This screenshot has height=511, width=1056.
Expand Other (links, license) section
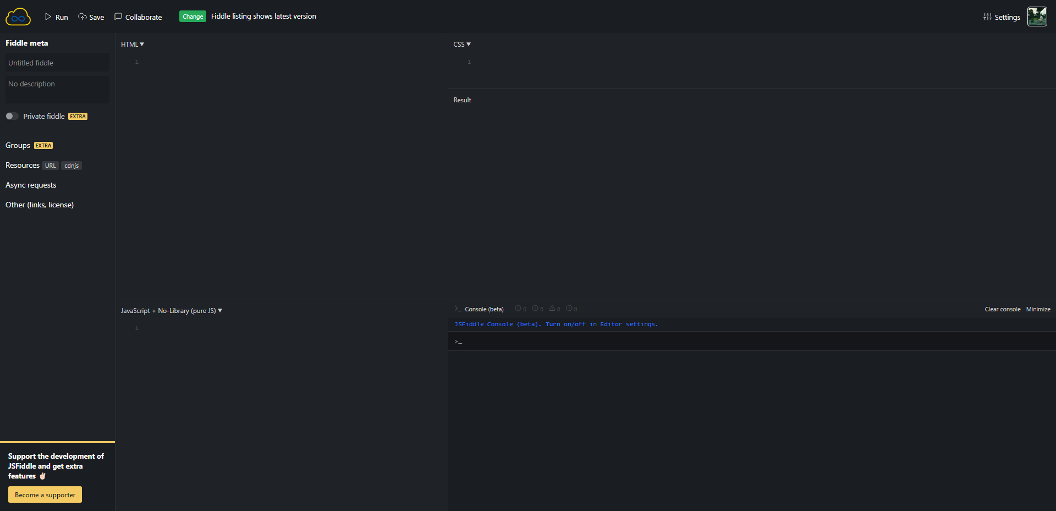click(x=40, y=205)
